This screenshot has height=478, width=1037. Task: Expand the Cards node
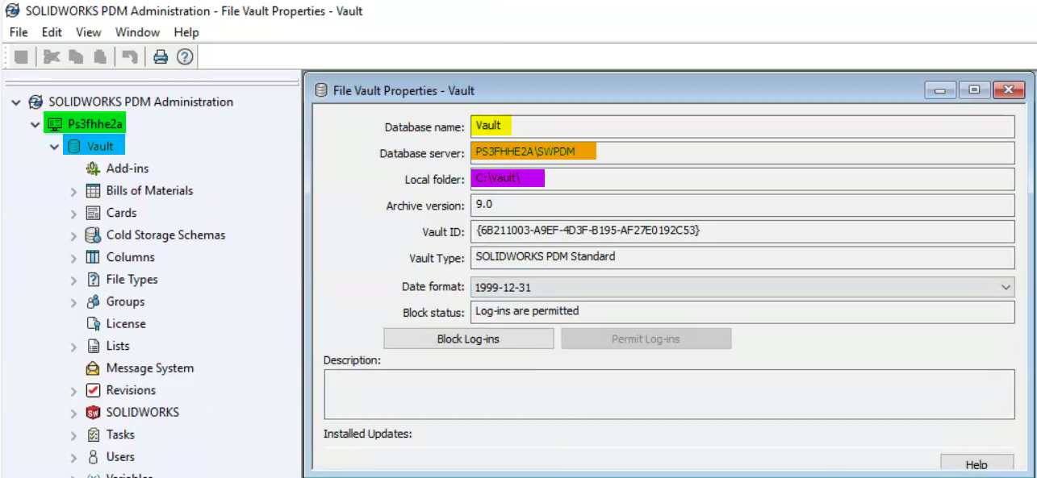pos(73,214)
